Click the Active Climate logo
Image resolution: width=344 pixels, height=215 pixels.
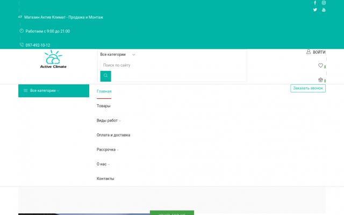(x=53, y=59)
